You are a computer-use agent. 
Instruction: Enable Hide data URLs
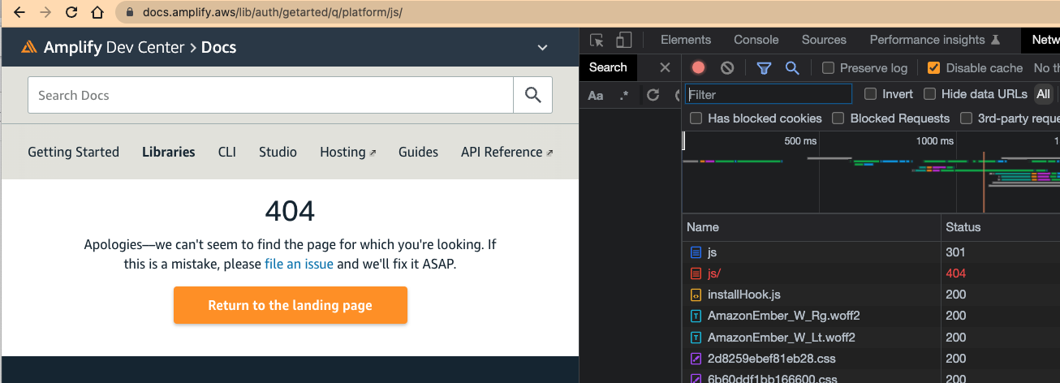point(929,94)
